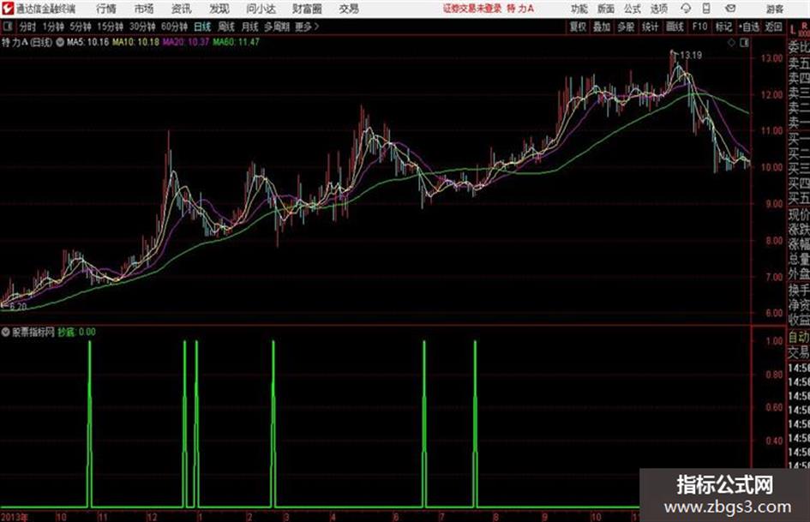The height and width of the screenshot is (522, 810).
Task: Expand the 更多 periods list
Action: [x=307, y=27]
